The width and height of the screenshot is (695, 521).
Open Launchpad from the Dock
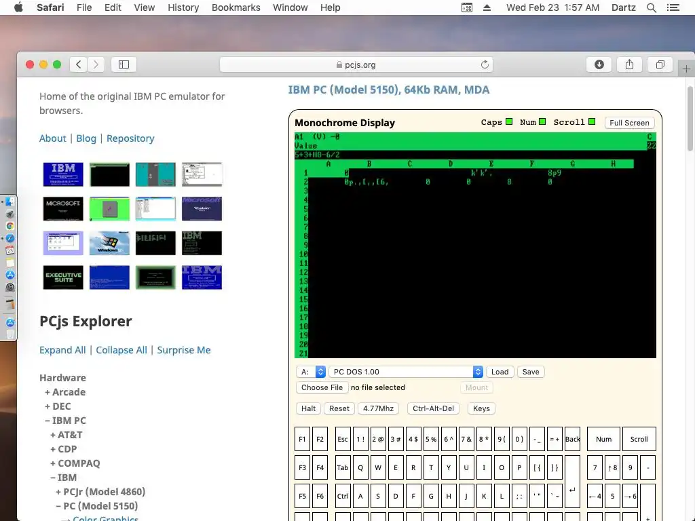point(10,214)
